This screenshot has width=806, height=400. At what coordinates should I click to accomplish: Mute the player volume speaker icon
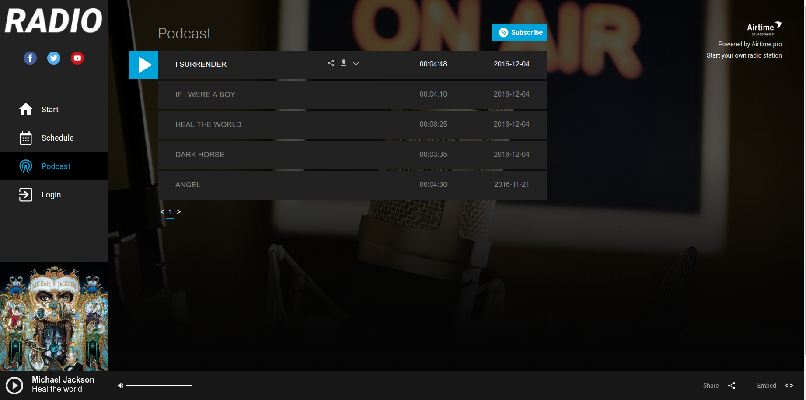tap(121, 386)
